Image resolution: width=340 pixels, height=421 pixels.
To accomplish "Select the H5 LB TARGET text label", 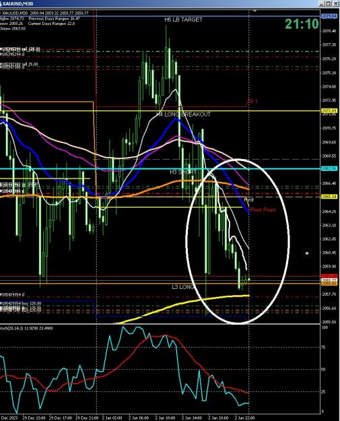I will 183,20.
